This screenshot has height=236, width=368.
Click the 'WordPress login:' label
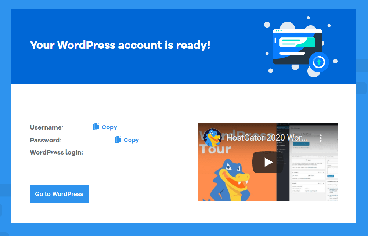tap(57, 152)
